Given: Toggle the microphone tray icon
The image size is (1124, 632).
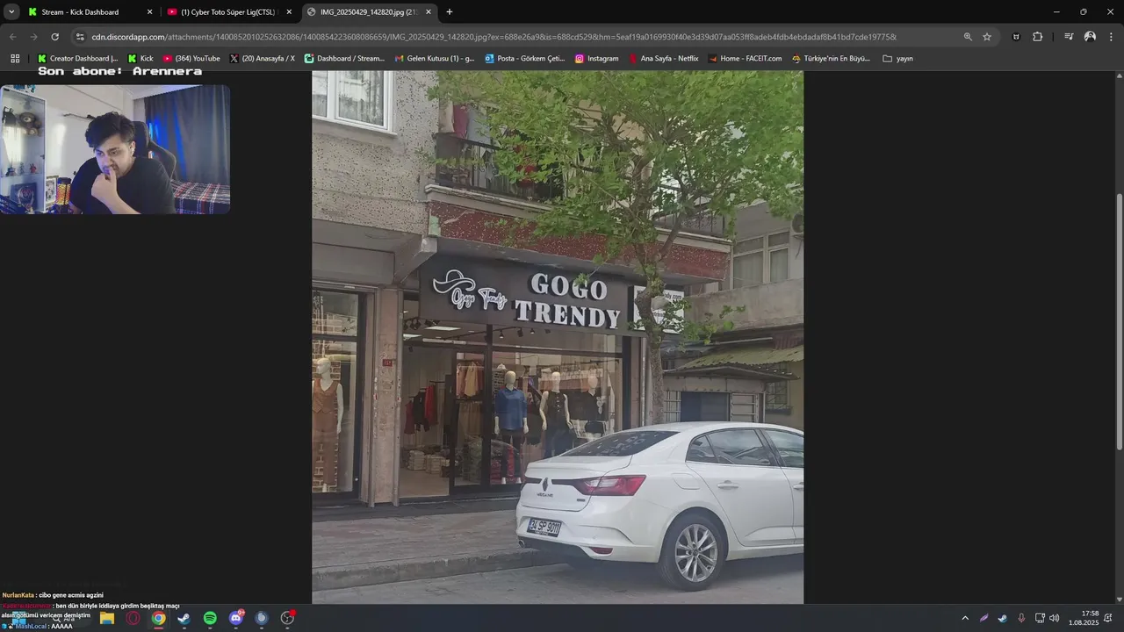Looking at the screenshot, I should click(x=1020, y=618).
